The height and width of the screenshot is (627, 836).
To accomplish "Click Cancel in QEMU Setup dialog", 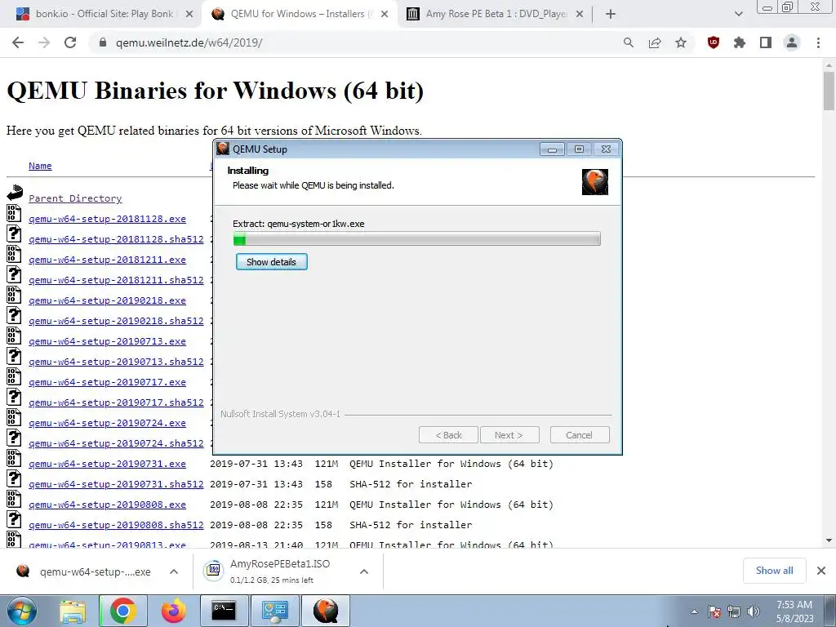I will (580, 435).
